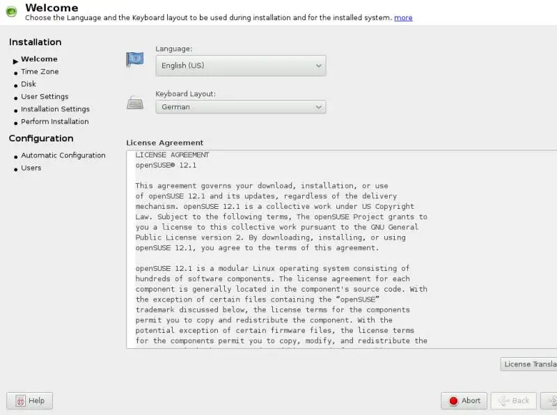Select Automatic Configuration in the sidebar
This screenshot has height=415, width=557.
(x=63, y=155)
